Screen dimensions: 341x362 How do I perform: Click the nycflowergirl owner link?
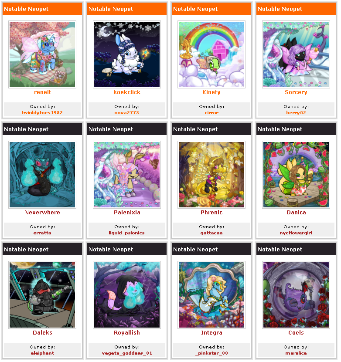[297, 233]
